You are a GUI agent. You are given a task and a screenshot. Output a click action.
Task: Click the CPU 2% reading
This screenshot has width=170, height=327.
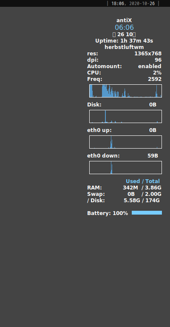point(157,73)
